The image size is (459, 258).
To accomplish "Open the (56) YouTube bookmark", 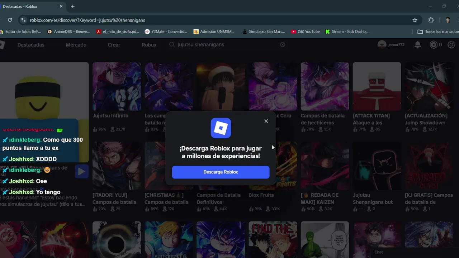I will pyautogui.click(x=306, y=32).
